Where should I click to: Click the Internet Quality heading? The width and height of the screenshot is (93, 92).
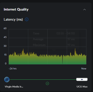[x=16, y=9]
